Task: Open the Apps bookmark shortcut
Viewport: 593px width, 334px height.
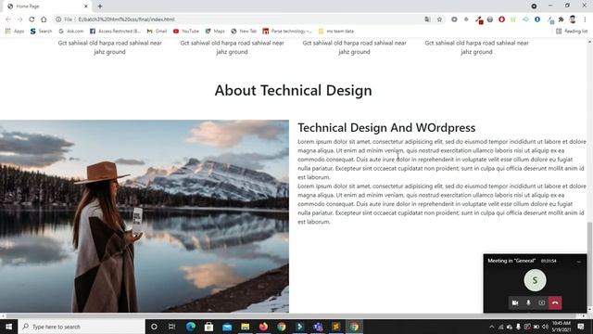Action: tap(15, 31)
